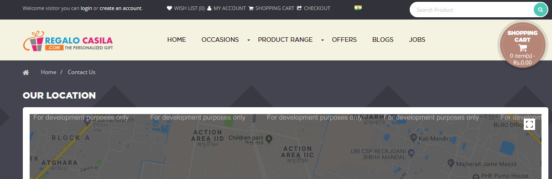
Task: Click the Children park marker on map
Action: (x=269, y=138)
